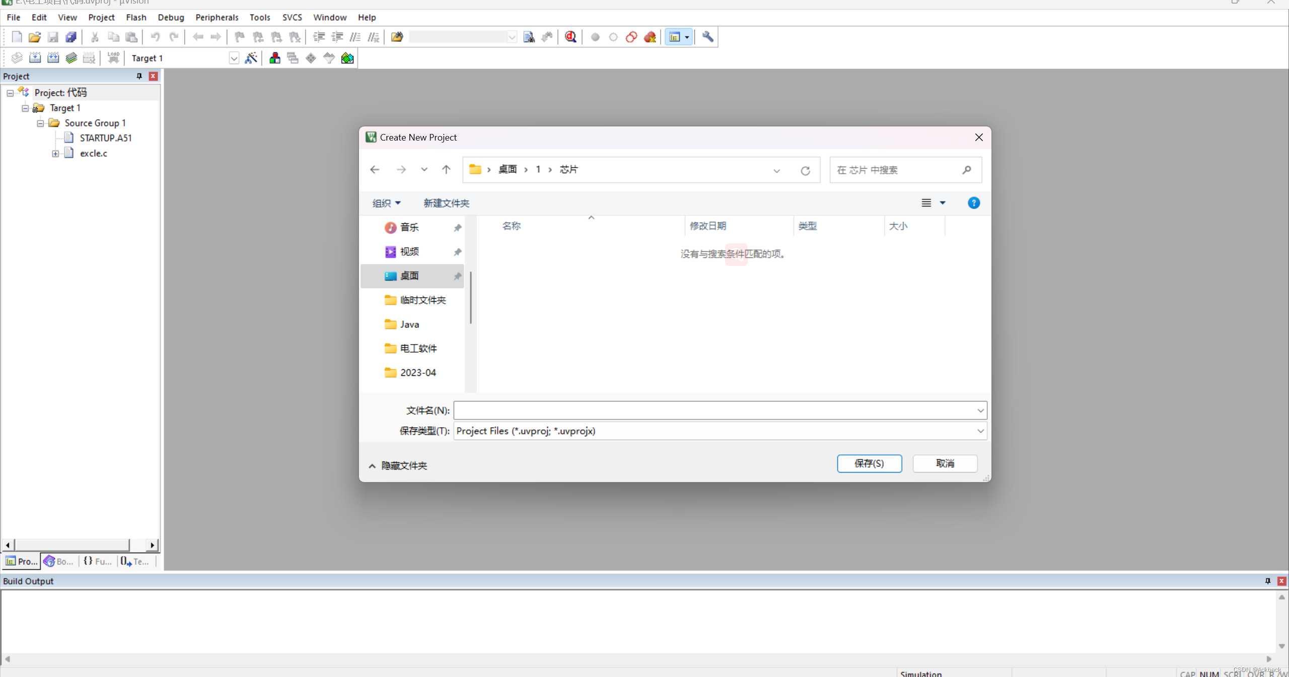
Task: Open Options for Target wand icon
Action: click(251, 58)
